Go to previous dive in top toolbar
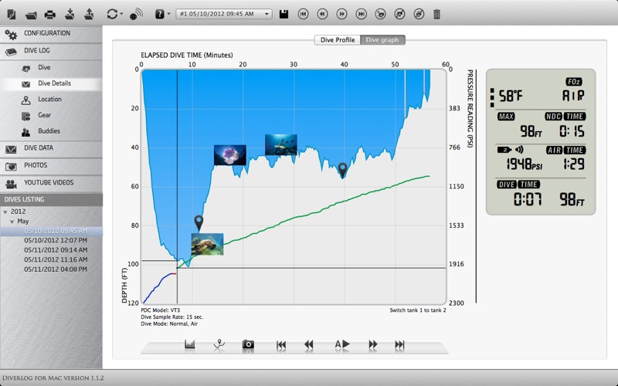The image size is (618, 386). [322, 14]
